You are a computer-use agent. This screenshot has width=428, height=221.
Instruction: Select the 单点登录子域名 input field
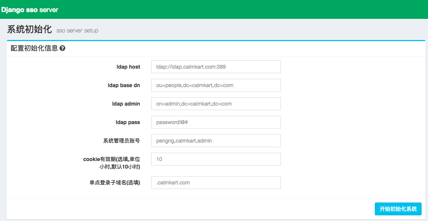pos(216,182)
